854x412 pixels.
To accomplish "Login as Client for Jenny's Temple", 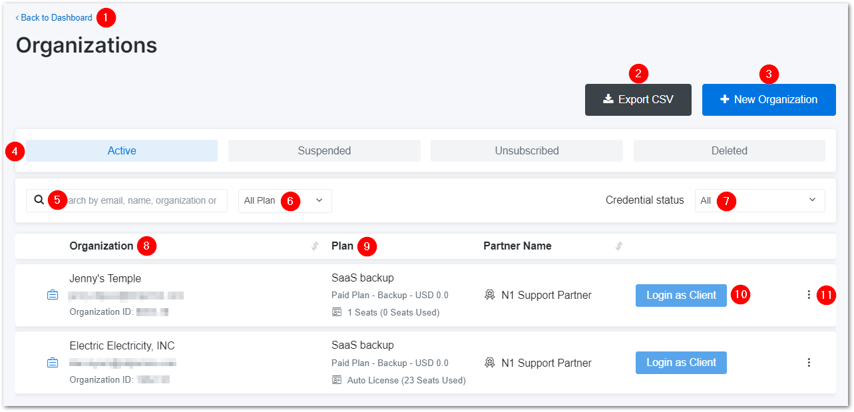I will 681,295.
